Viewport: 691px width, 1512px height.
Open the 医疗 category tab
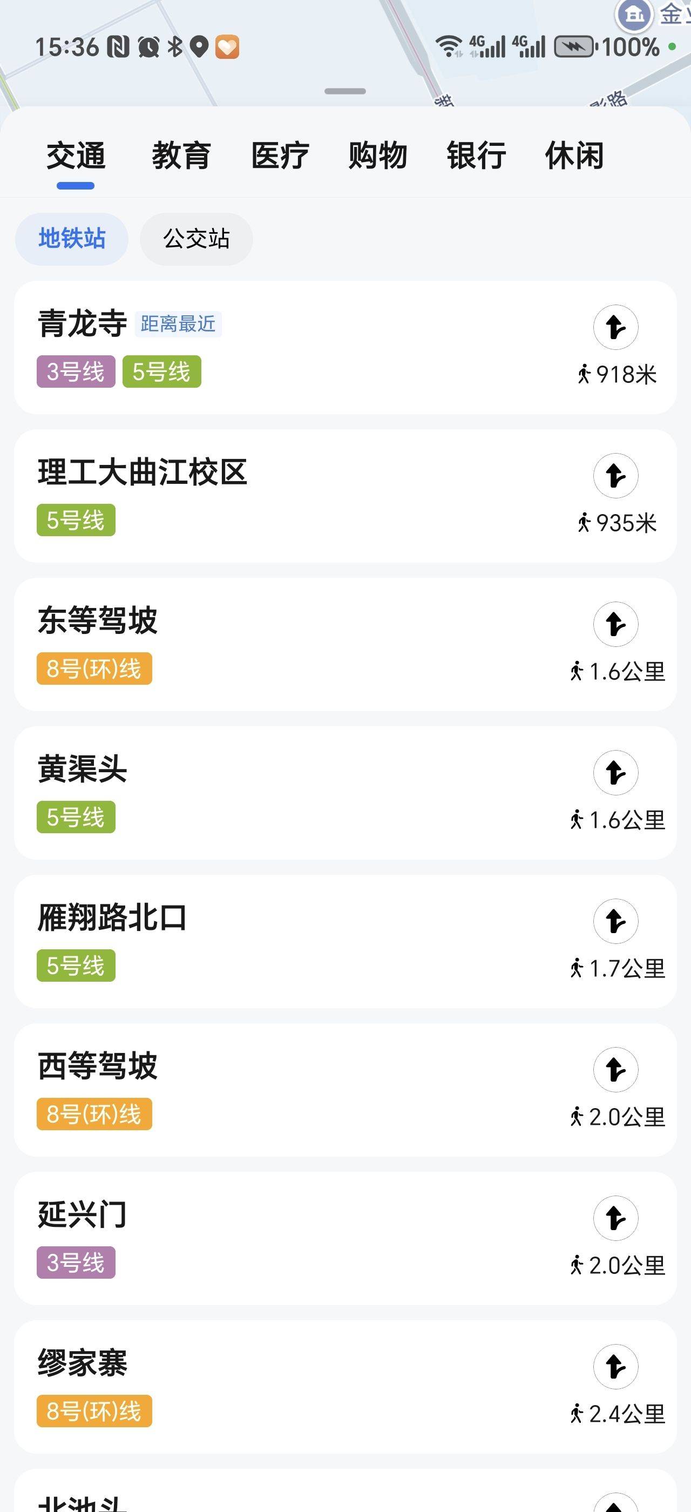click(x=280, y=156)
